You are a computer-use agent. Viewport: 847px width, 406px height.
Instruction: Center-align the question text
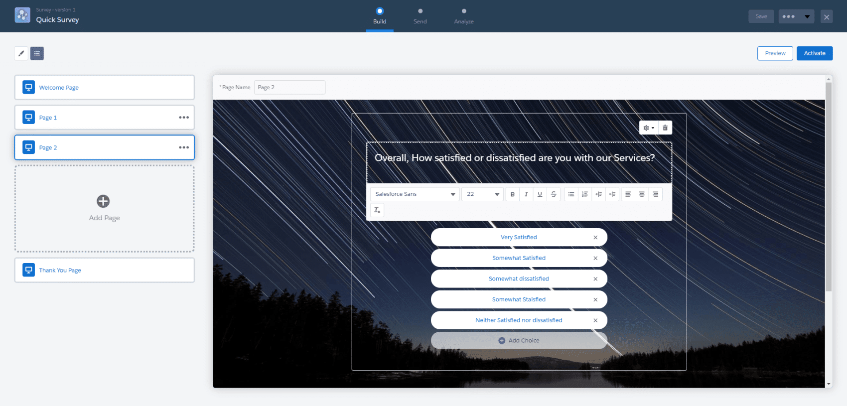click(642, 194)
